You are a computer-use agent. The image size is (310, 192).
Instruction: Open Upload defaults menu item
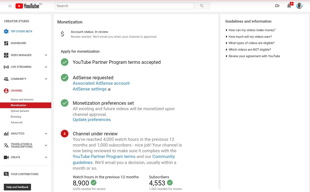click(x=20, y=111)
